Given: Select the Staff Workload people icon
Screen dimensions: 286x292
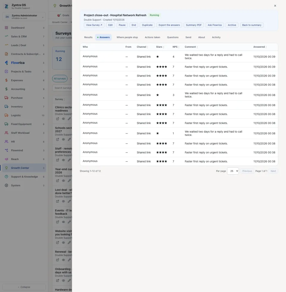Looking at the screenshot, I should [x=6, y=133].
